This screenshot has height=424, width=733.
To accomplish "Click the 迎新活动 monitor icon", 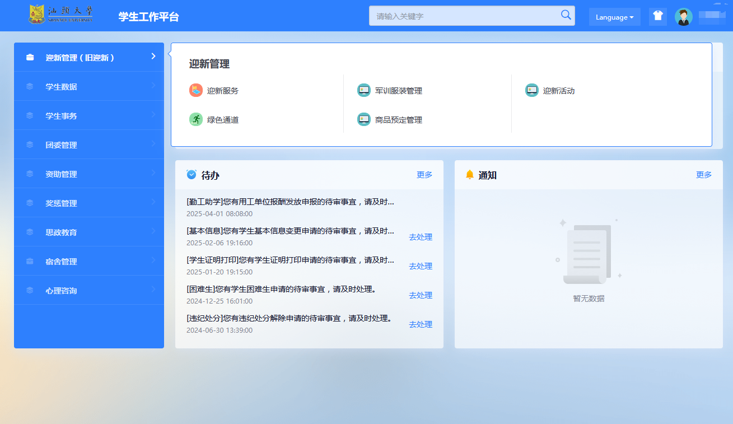I will point(532,90).
